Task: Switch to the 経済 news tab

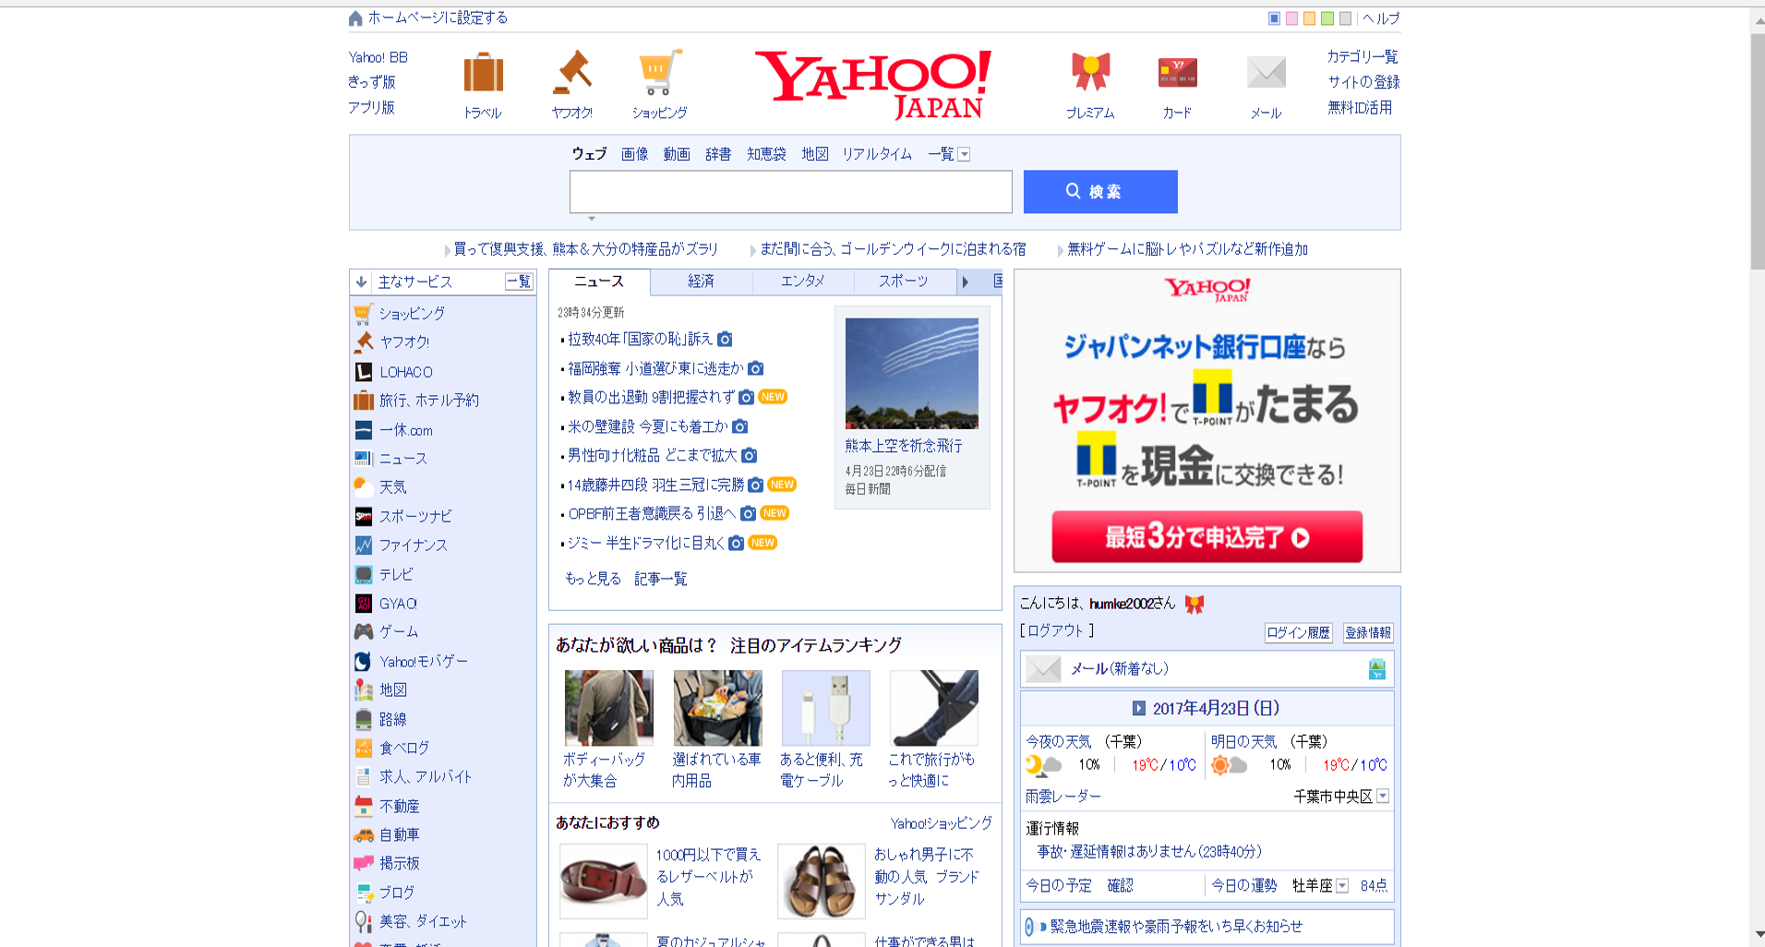Action: coord(701,282)
